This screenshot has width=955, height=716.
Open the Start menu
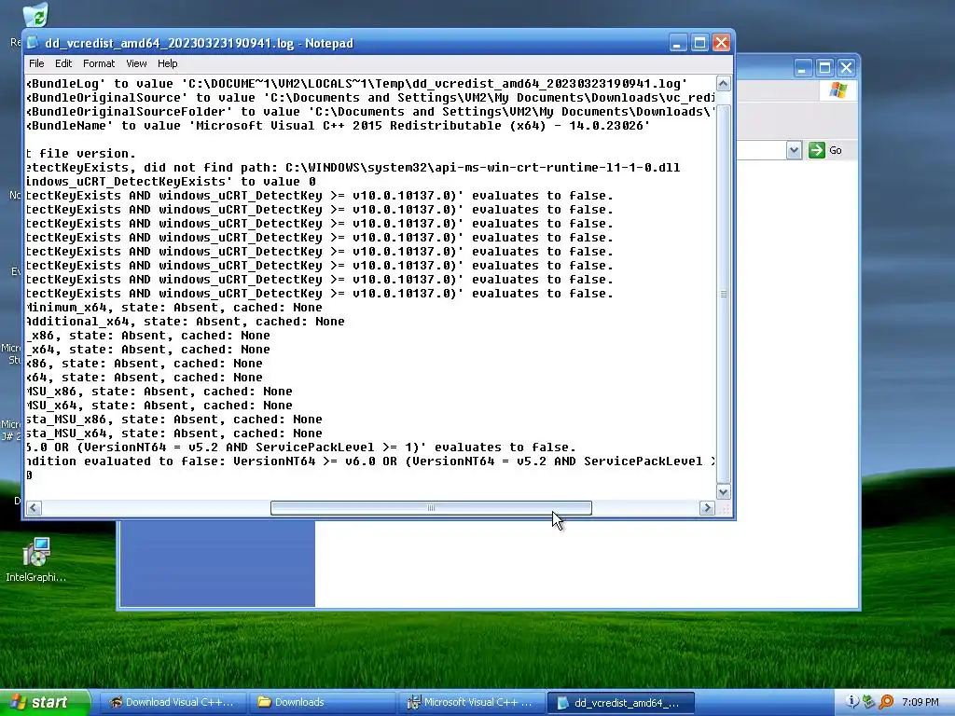click(45, 702)
